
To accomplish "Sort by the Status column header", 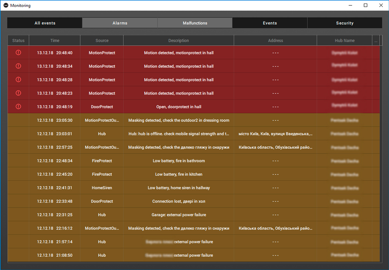I will point(18,41).
